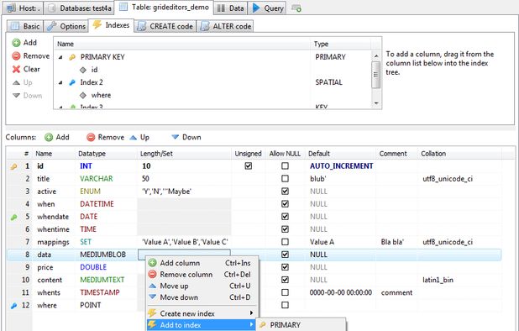Collapse the Index 2 tree node

pyautogui.click(x=60, y=82)
